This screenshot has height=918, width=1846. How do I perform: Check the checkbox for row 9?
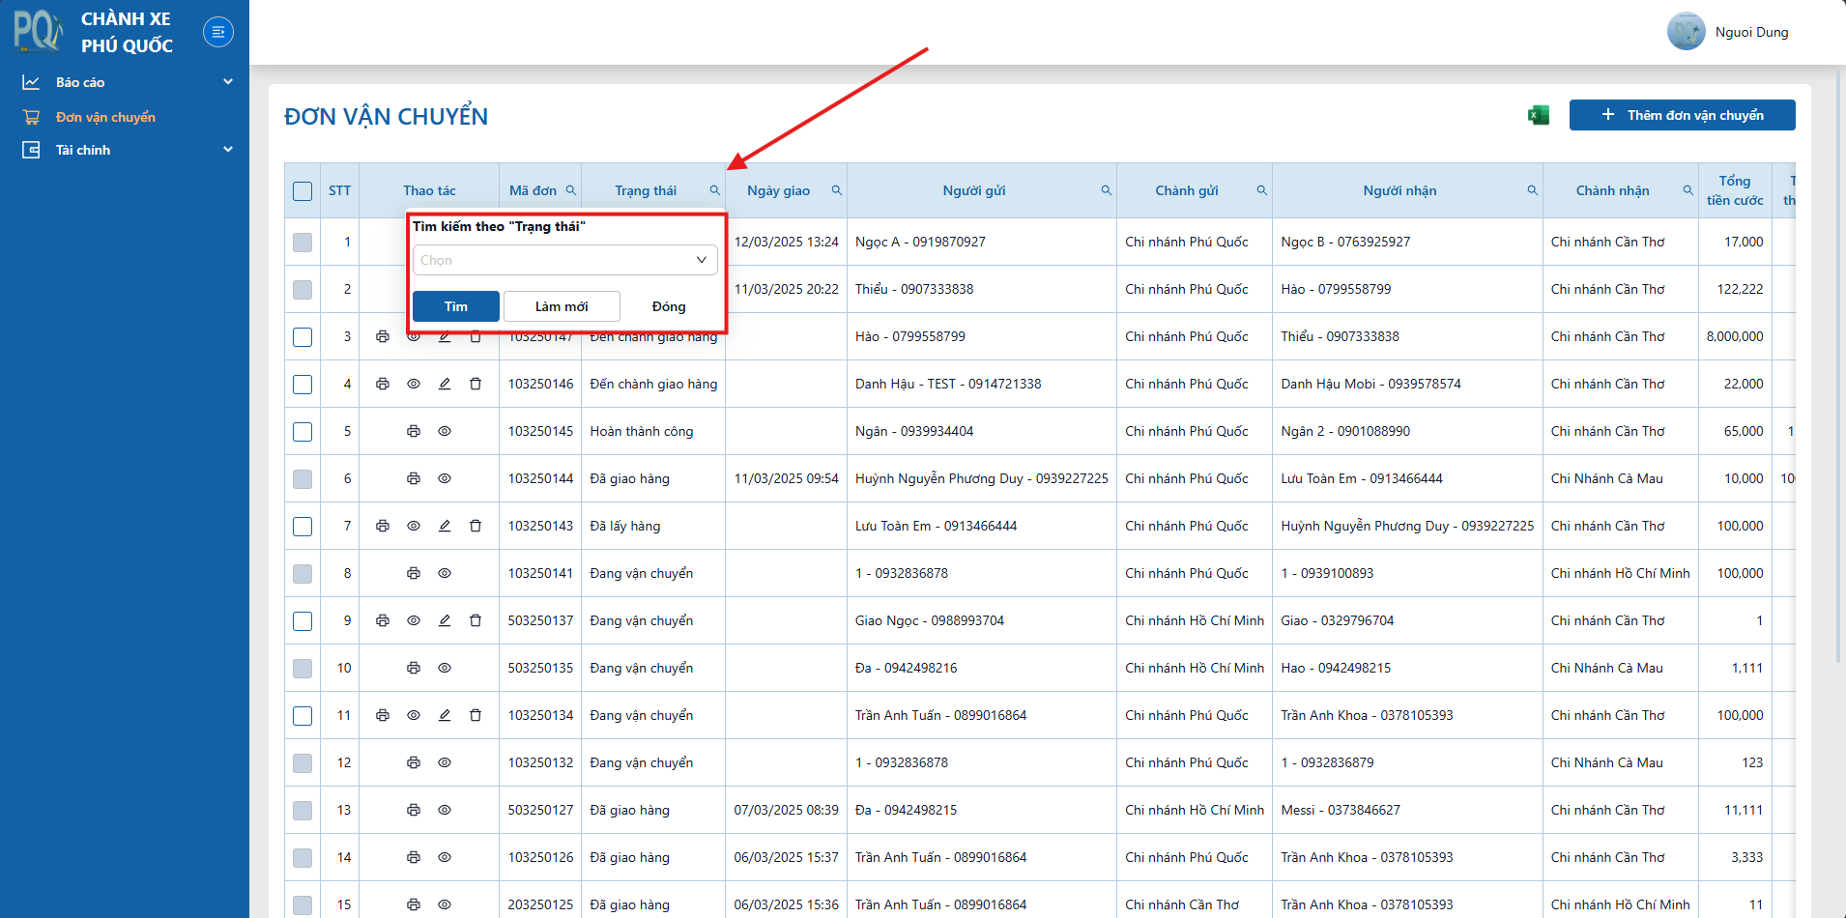pyautogui.click(x=303, y=621)
